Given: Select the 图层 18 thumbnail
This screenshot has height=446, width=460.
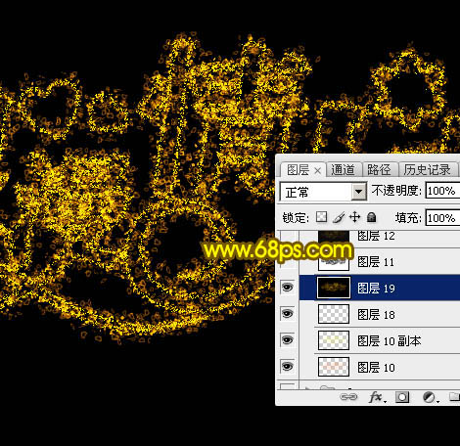Looking at the screenshot, I should tap(334, 314).
